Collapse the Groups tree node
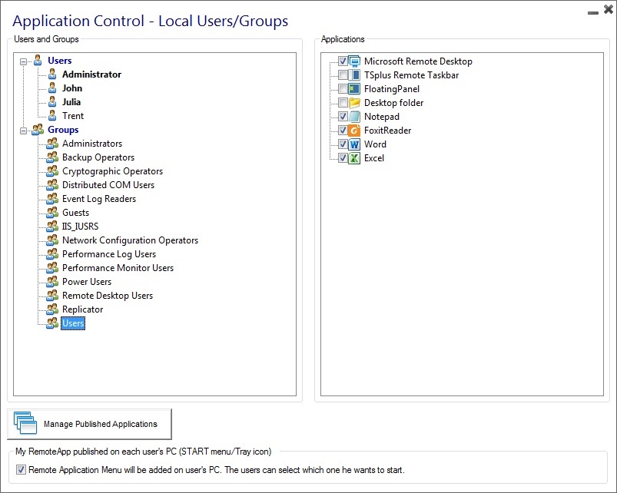617x493 pixels. (x=25, y=130)
